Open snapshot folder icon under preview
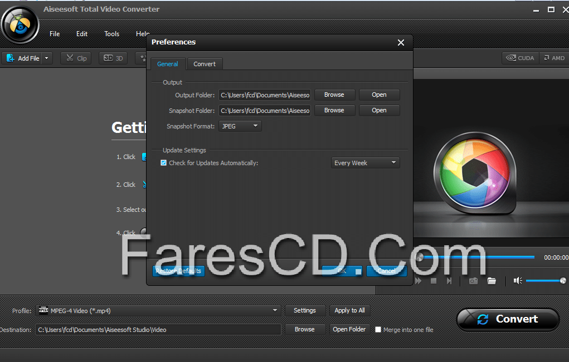Viewport: 569px width, 362px height. 492,281
